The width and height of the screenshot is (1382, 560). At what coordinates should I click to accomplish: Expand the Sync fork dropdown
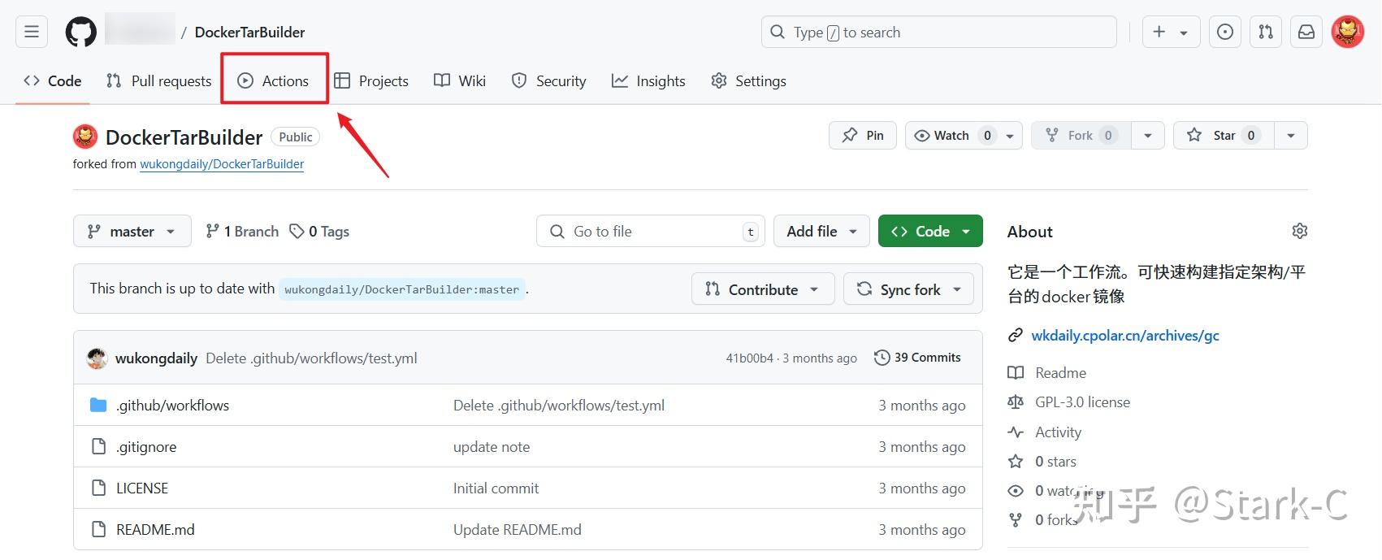click(x=908, y=289)
